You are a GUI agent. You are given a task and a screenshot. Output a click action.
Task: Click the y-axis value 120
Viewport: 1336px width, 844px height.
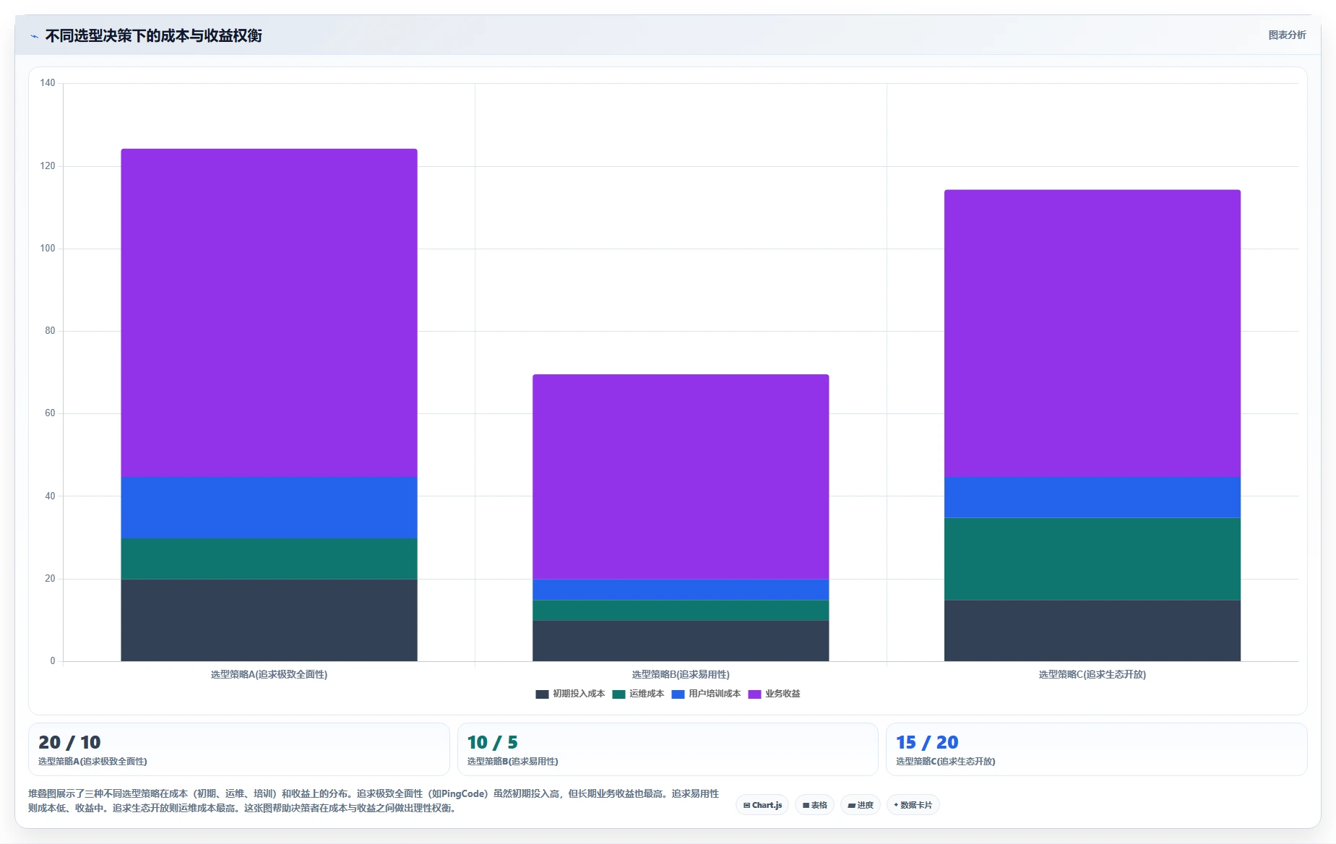pos(48,166)
